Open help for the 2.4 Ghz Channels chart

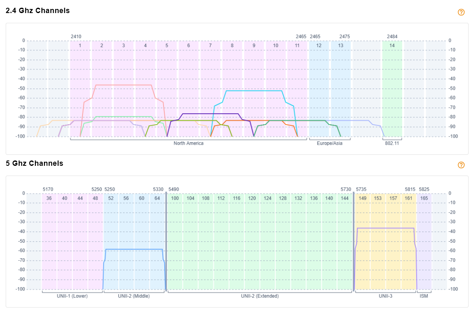461,12
